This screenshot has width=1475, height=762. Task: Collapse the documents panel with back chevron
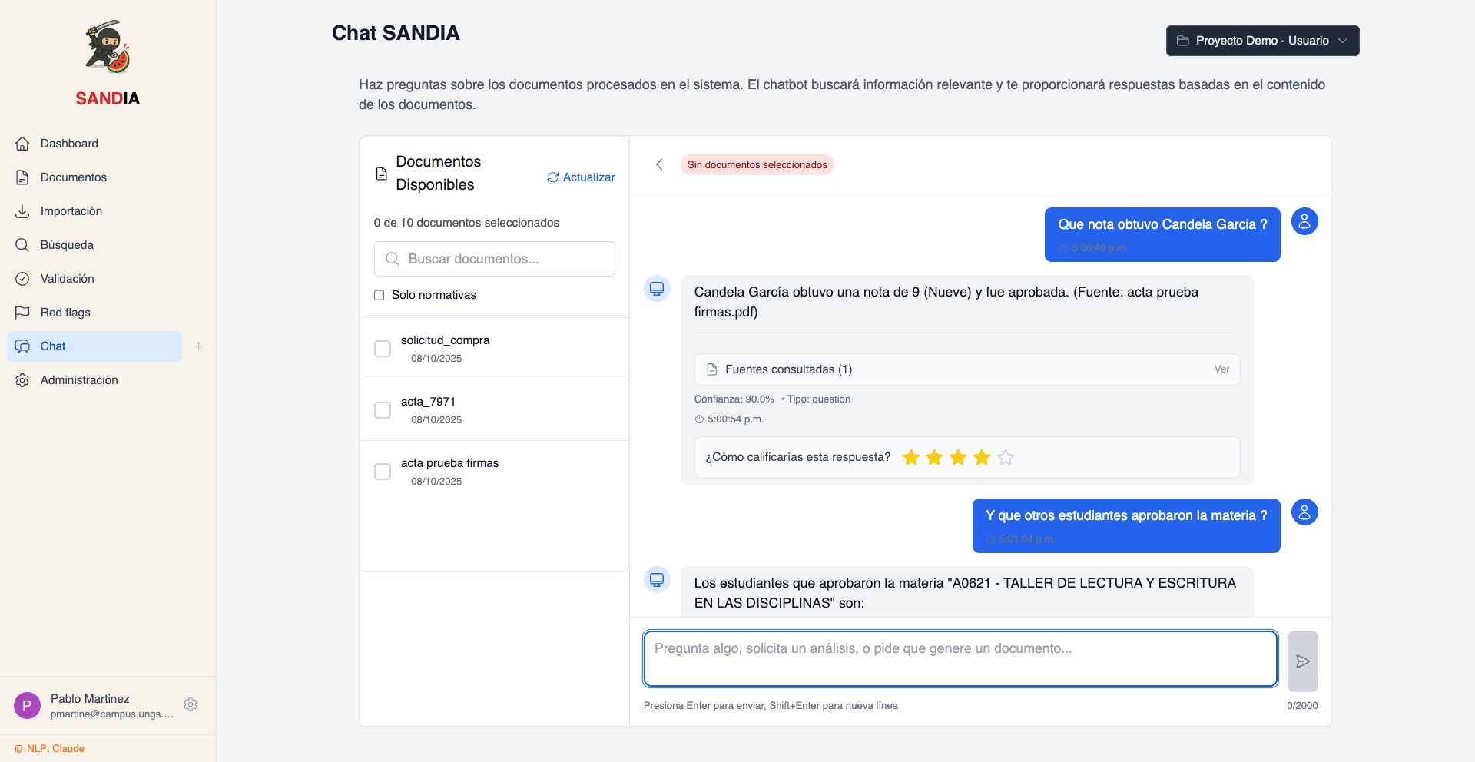click(659, 164)
